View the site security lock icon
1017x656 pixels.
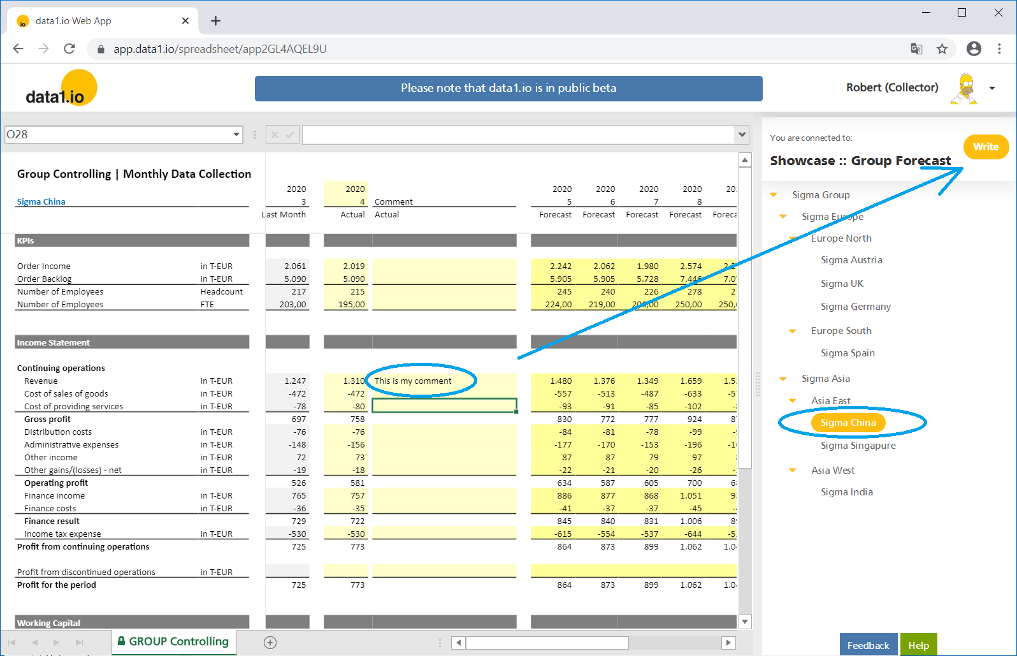coord(100,49)
